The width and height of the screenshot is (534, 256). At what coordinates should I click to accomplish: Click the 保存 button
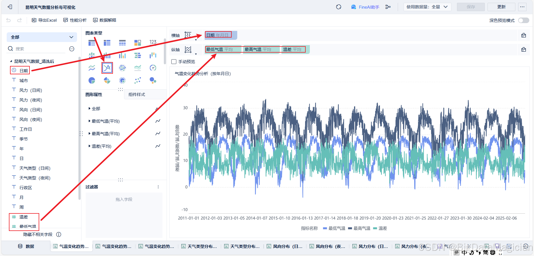471,7
